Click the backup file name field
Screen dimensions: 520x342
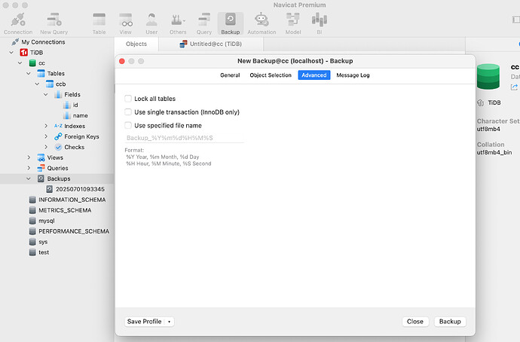click(x=184, y=138)
